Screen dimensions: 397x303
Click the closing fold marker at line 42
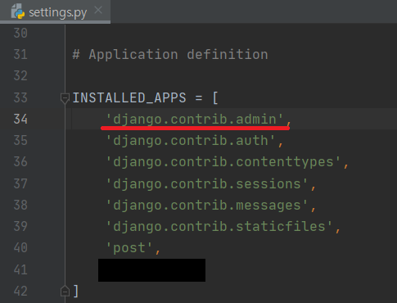(x=65, y=291)
